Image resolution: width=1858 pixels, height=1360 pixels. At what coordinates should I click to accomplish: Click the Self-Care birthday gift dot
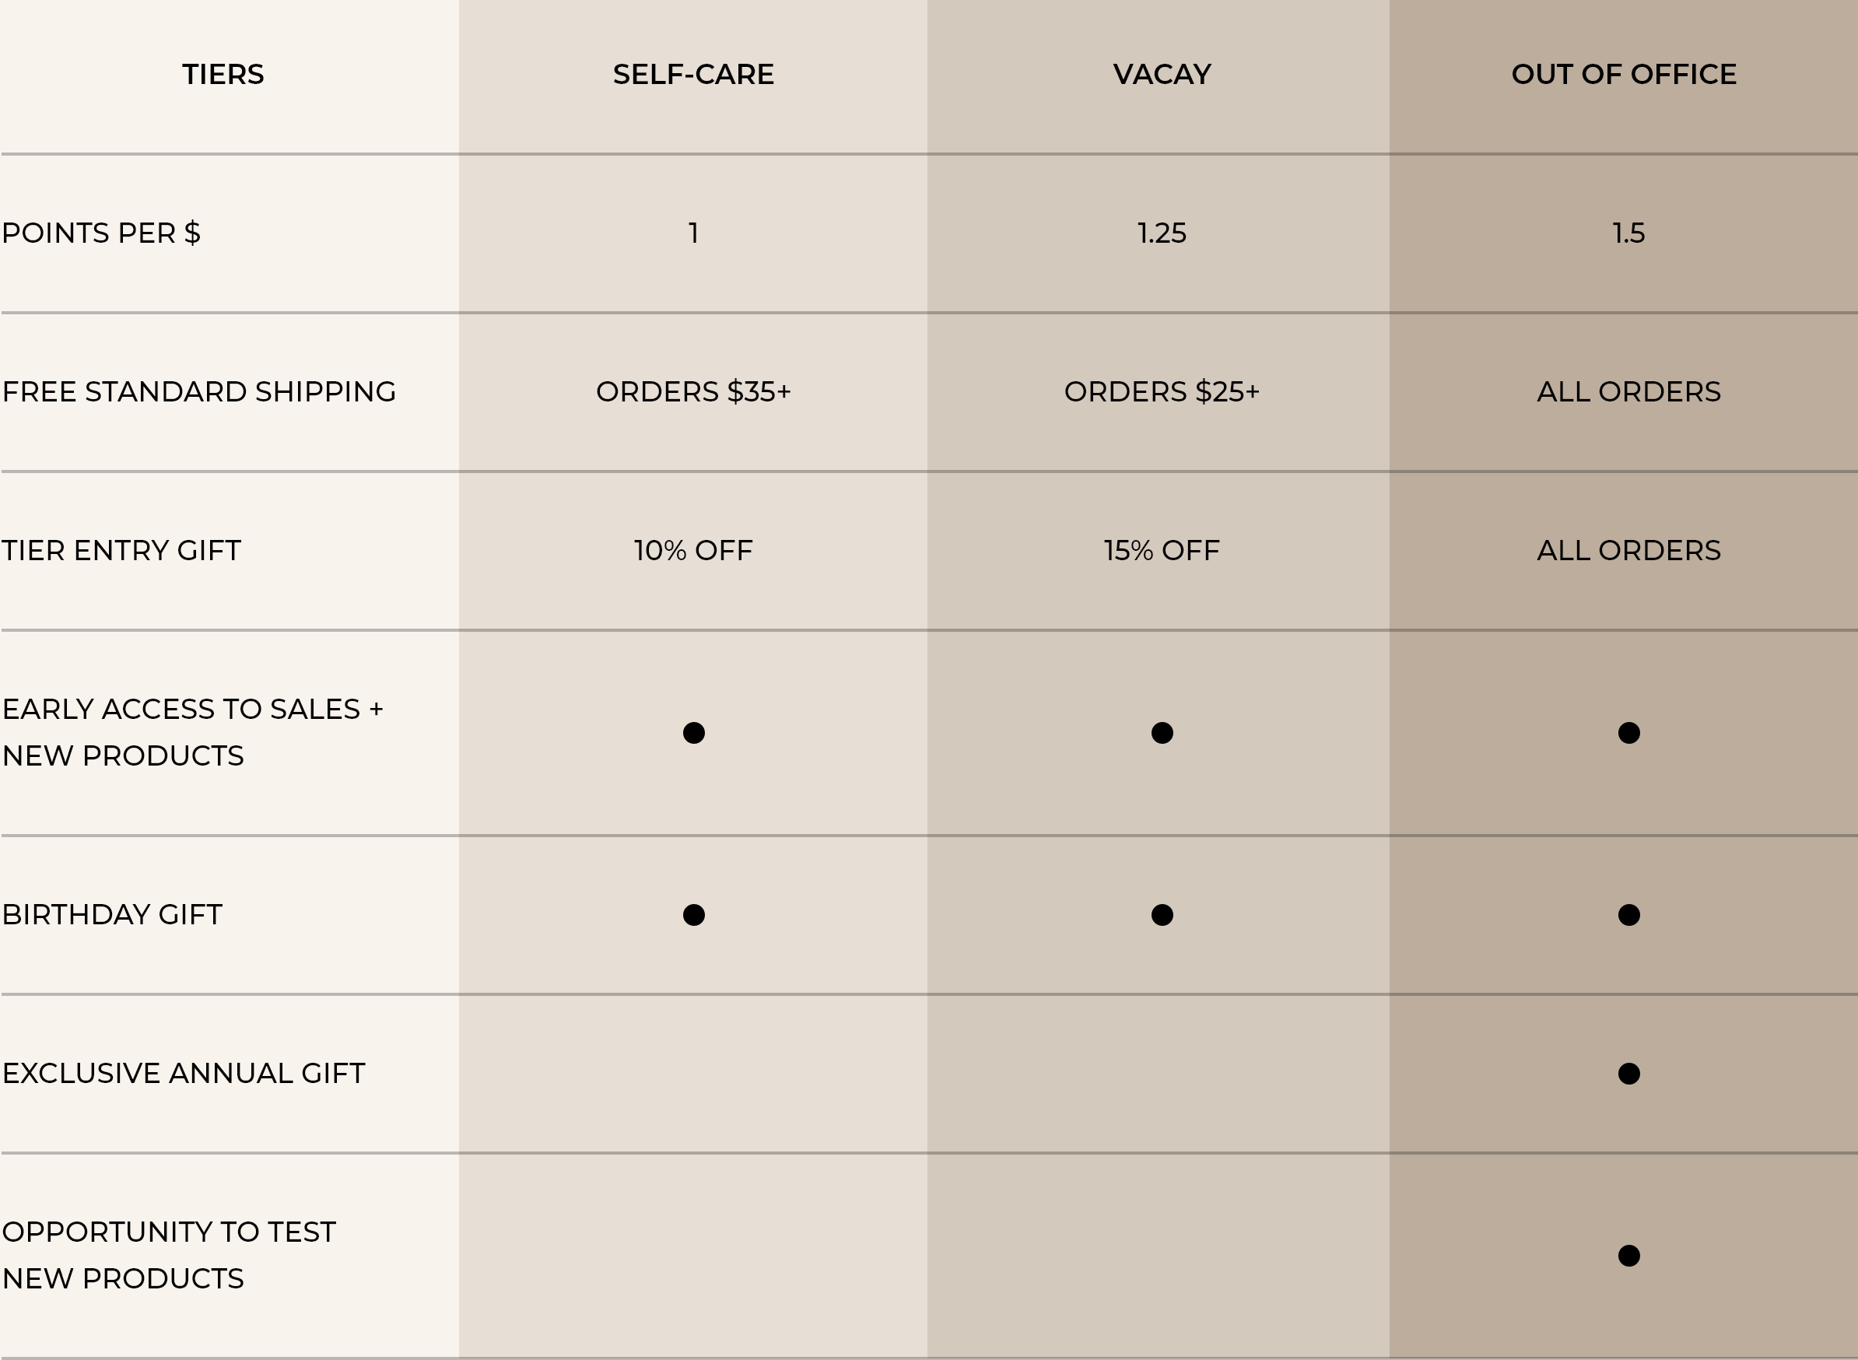click(694, 915)
